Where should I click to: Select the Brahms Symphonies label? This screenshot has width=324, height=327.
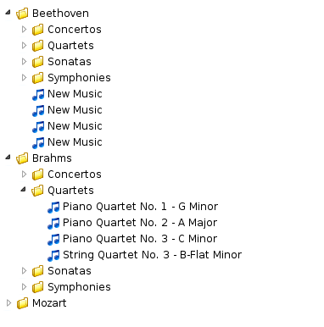pos(79,287)
